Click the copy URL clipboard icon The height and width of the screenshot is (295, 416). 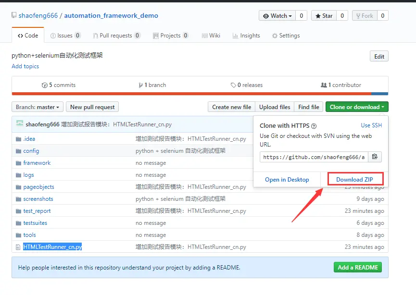point(375,157)
